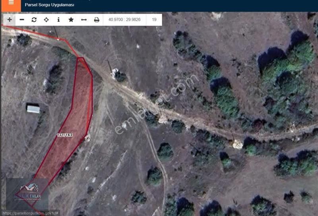The width and height of the screenshot is (318, 216).
Task: Activate the locate crosshair tool
Action: pyautogui.click(x=46, y=20)
